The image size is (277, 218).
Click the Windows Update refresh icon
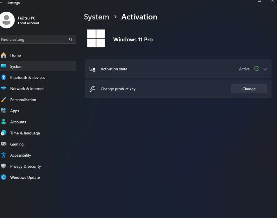pos(3,177)
